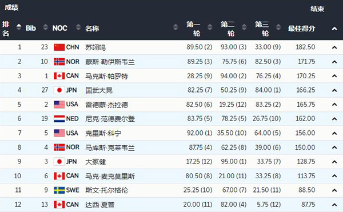Open athlete 蒙斯·勒伊斯韦兰 name link
The width and height of the screenshot is (343, 212).
tap(110, 62)
